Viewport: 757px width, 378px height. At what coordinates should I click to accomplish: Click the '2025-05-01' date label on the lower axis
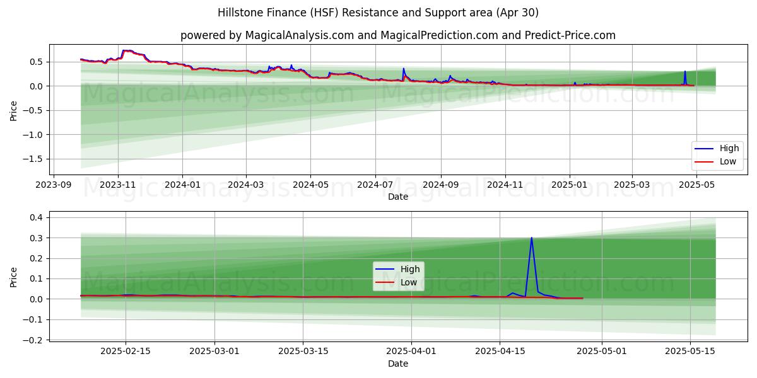tap(602, 352)
